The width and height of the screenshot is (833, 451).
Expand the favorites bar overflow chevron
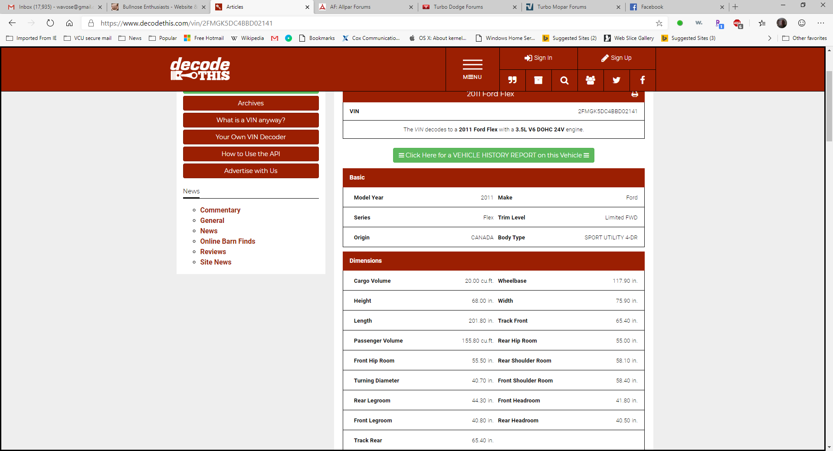pos(770,38)
